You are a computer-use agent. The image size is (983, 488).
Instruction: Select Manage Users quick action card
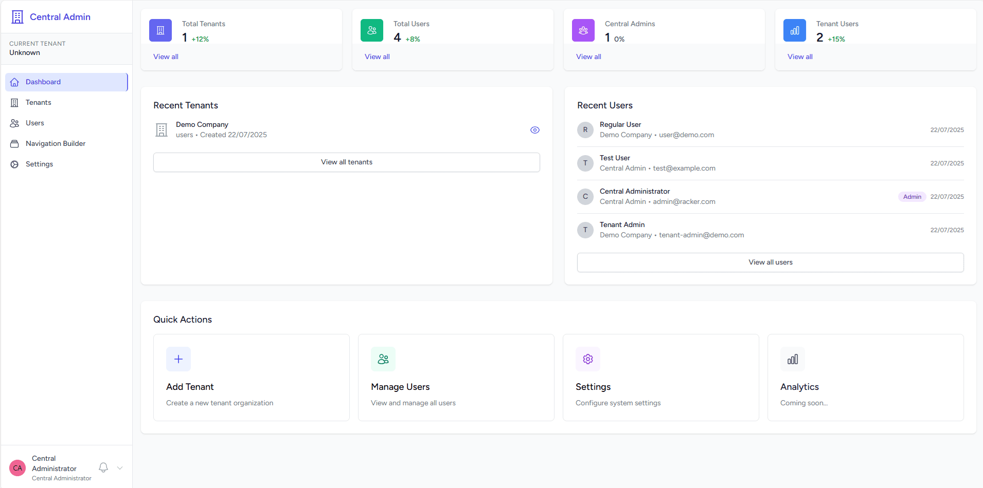(455, 378)
